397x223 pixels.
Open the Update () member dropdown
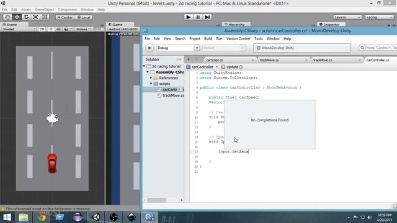(232, 67)
